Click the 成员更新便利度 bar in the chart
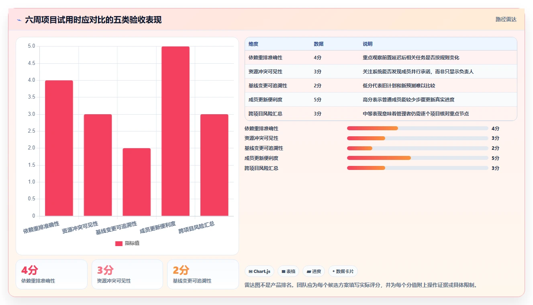The image size is (533, 305). pyautogui.click(x=176, y=131)
